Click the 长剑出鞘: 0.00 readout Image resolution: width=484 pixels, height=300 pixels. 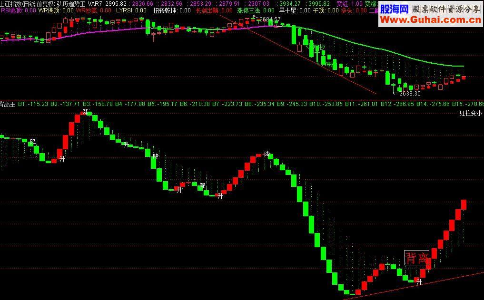point(214,10)
